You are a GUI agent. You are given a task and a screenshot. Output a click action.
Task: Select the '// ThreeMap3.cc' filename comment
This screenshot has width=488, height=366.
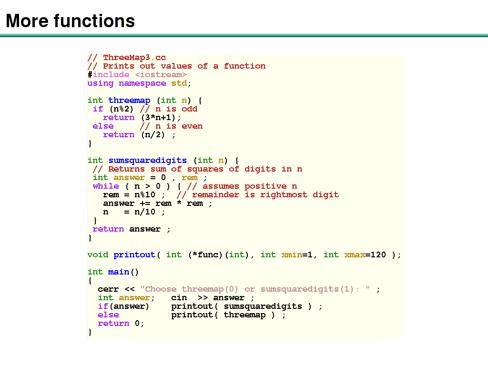coord(127,58)
